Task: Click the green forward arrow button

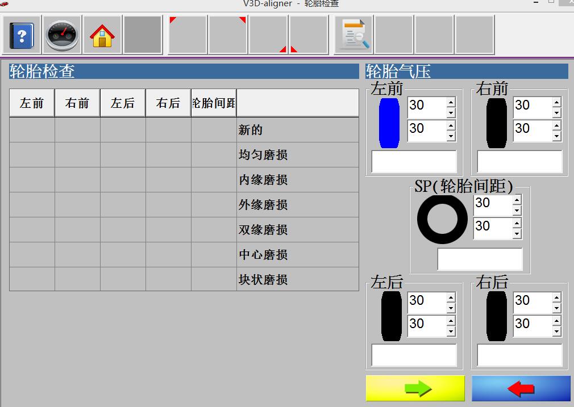Action: 415,388
